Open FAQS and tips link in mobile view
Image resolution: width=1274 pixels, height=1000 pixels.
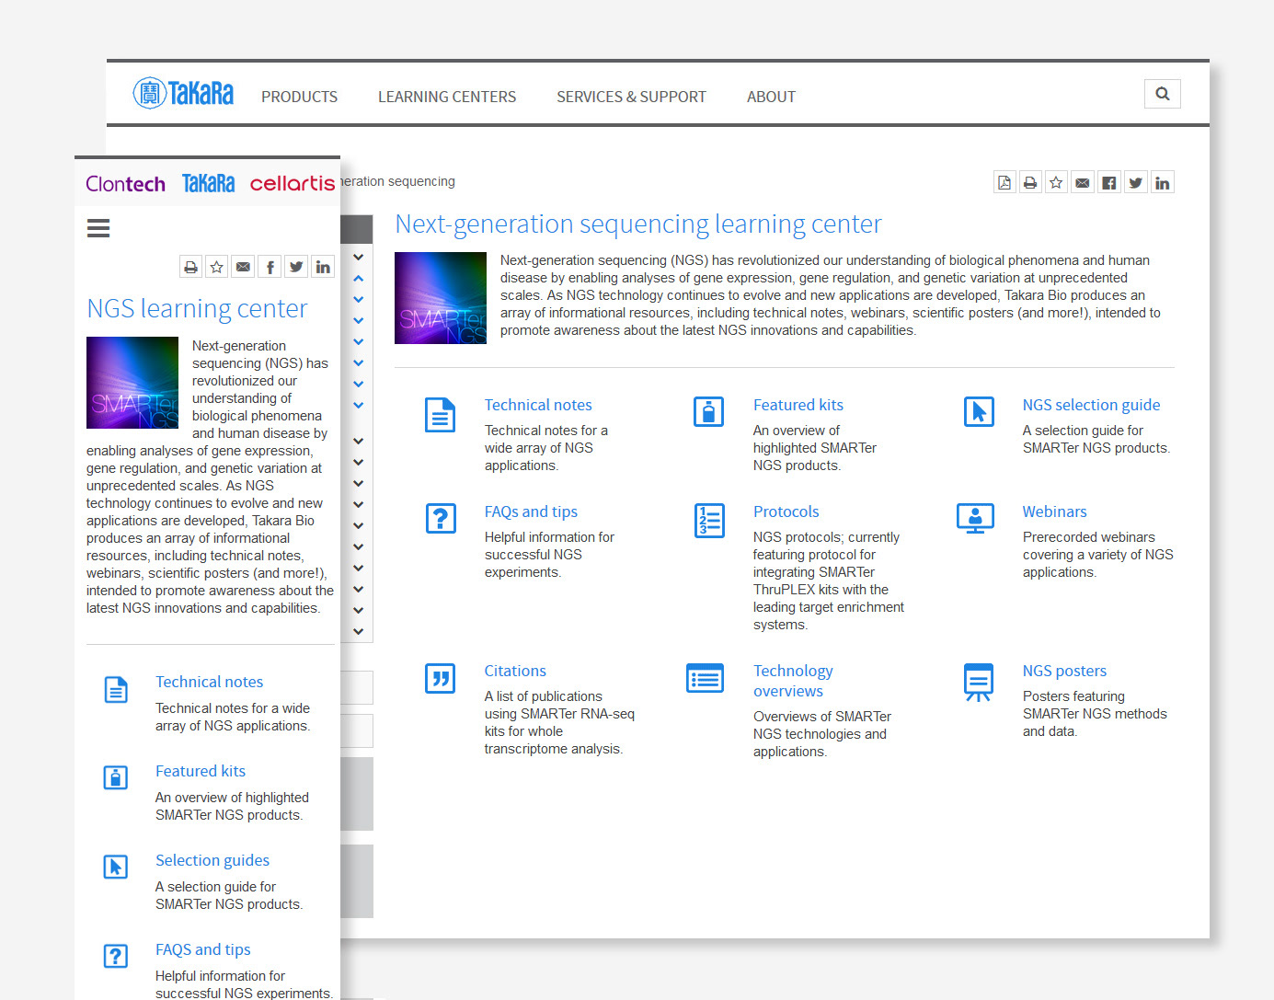tap(202, 949)
